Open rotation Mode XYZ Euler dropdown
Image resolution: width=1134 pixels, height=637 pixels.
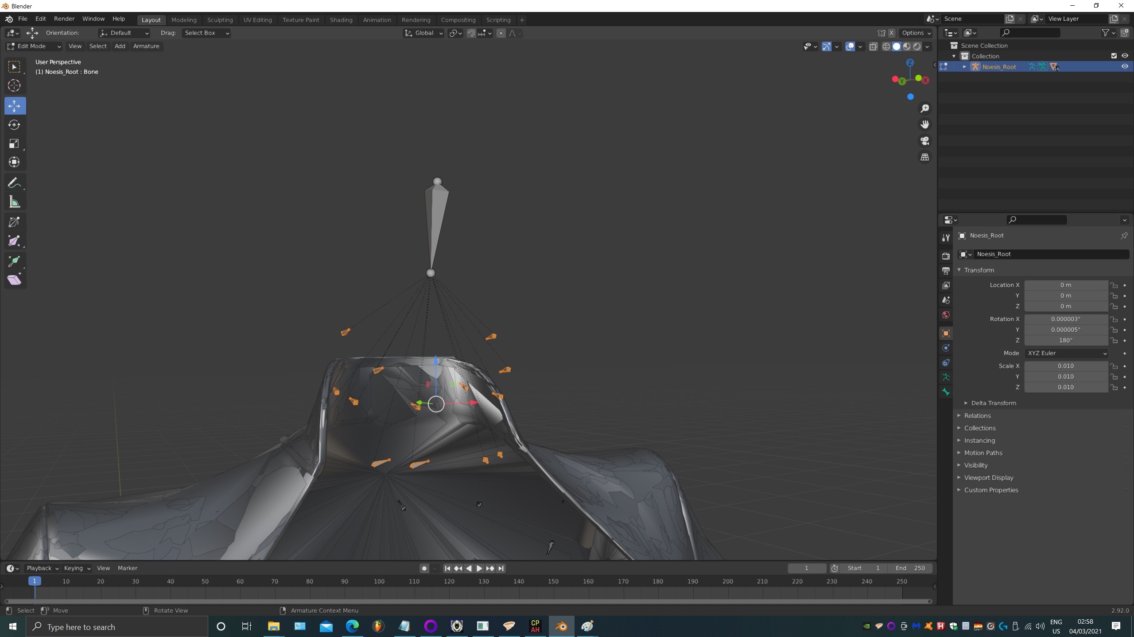[1066, 353]
